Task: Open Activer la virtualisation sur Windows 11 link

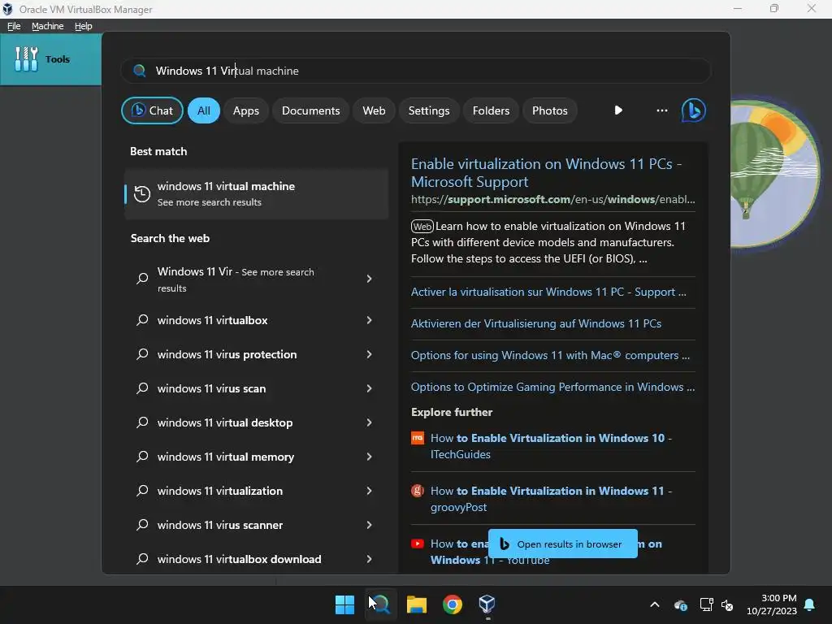Action: tap(548, 292)
